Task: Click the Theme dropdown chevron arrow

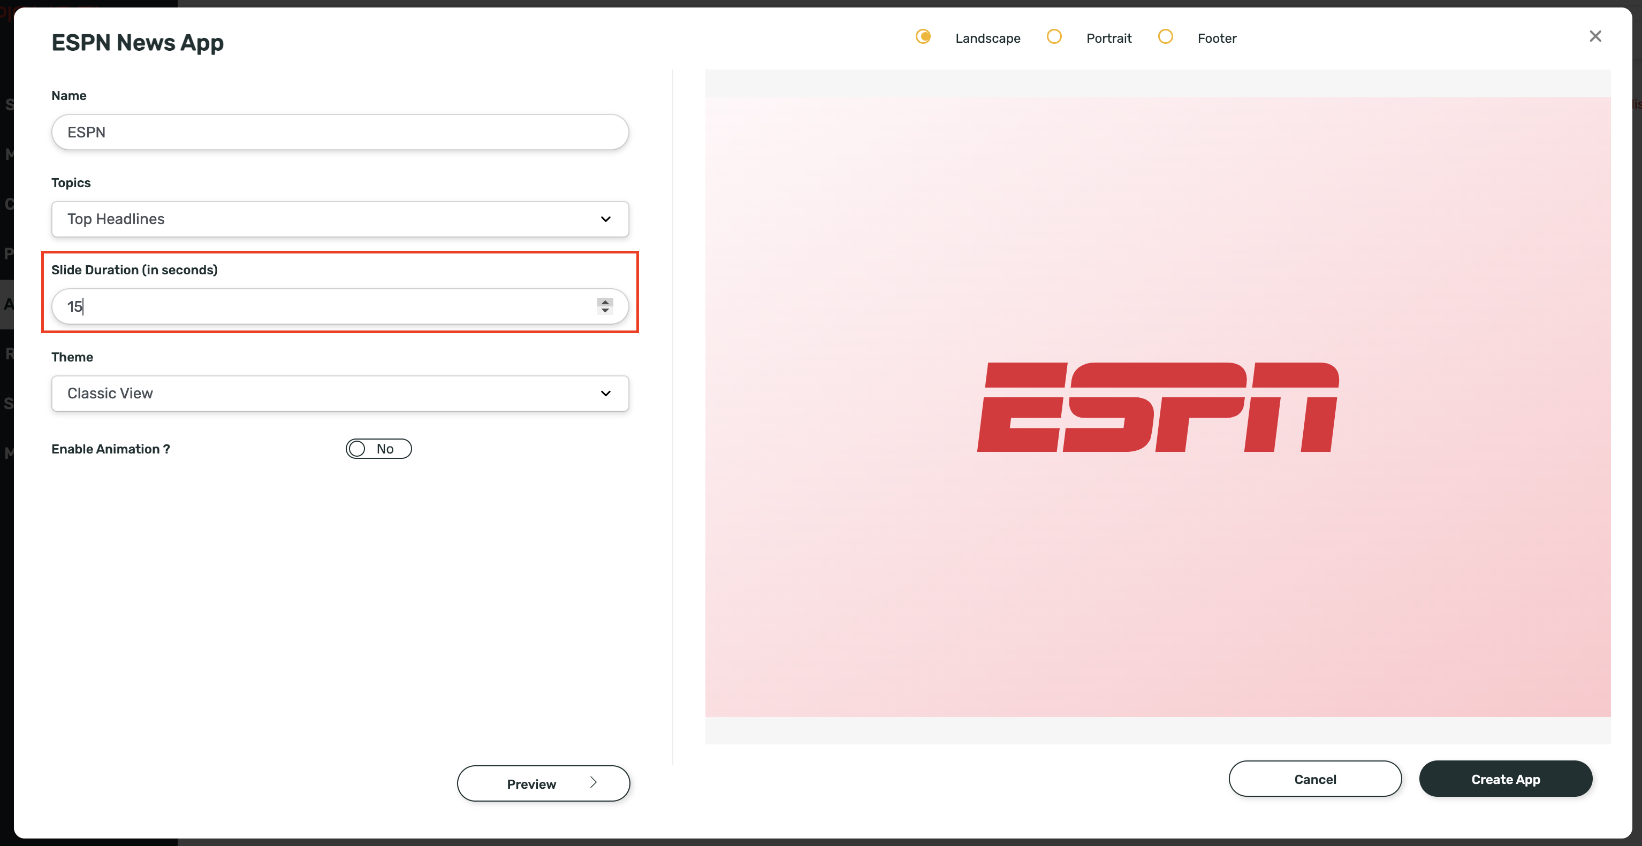Action: coord(605,393)
